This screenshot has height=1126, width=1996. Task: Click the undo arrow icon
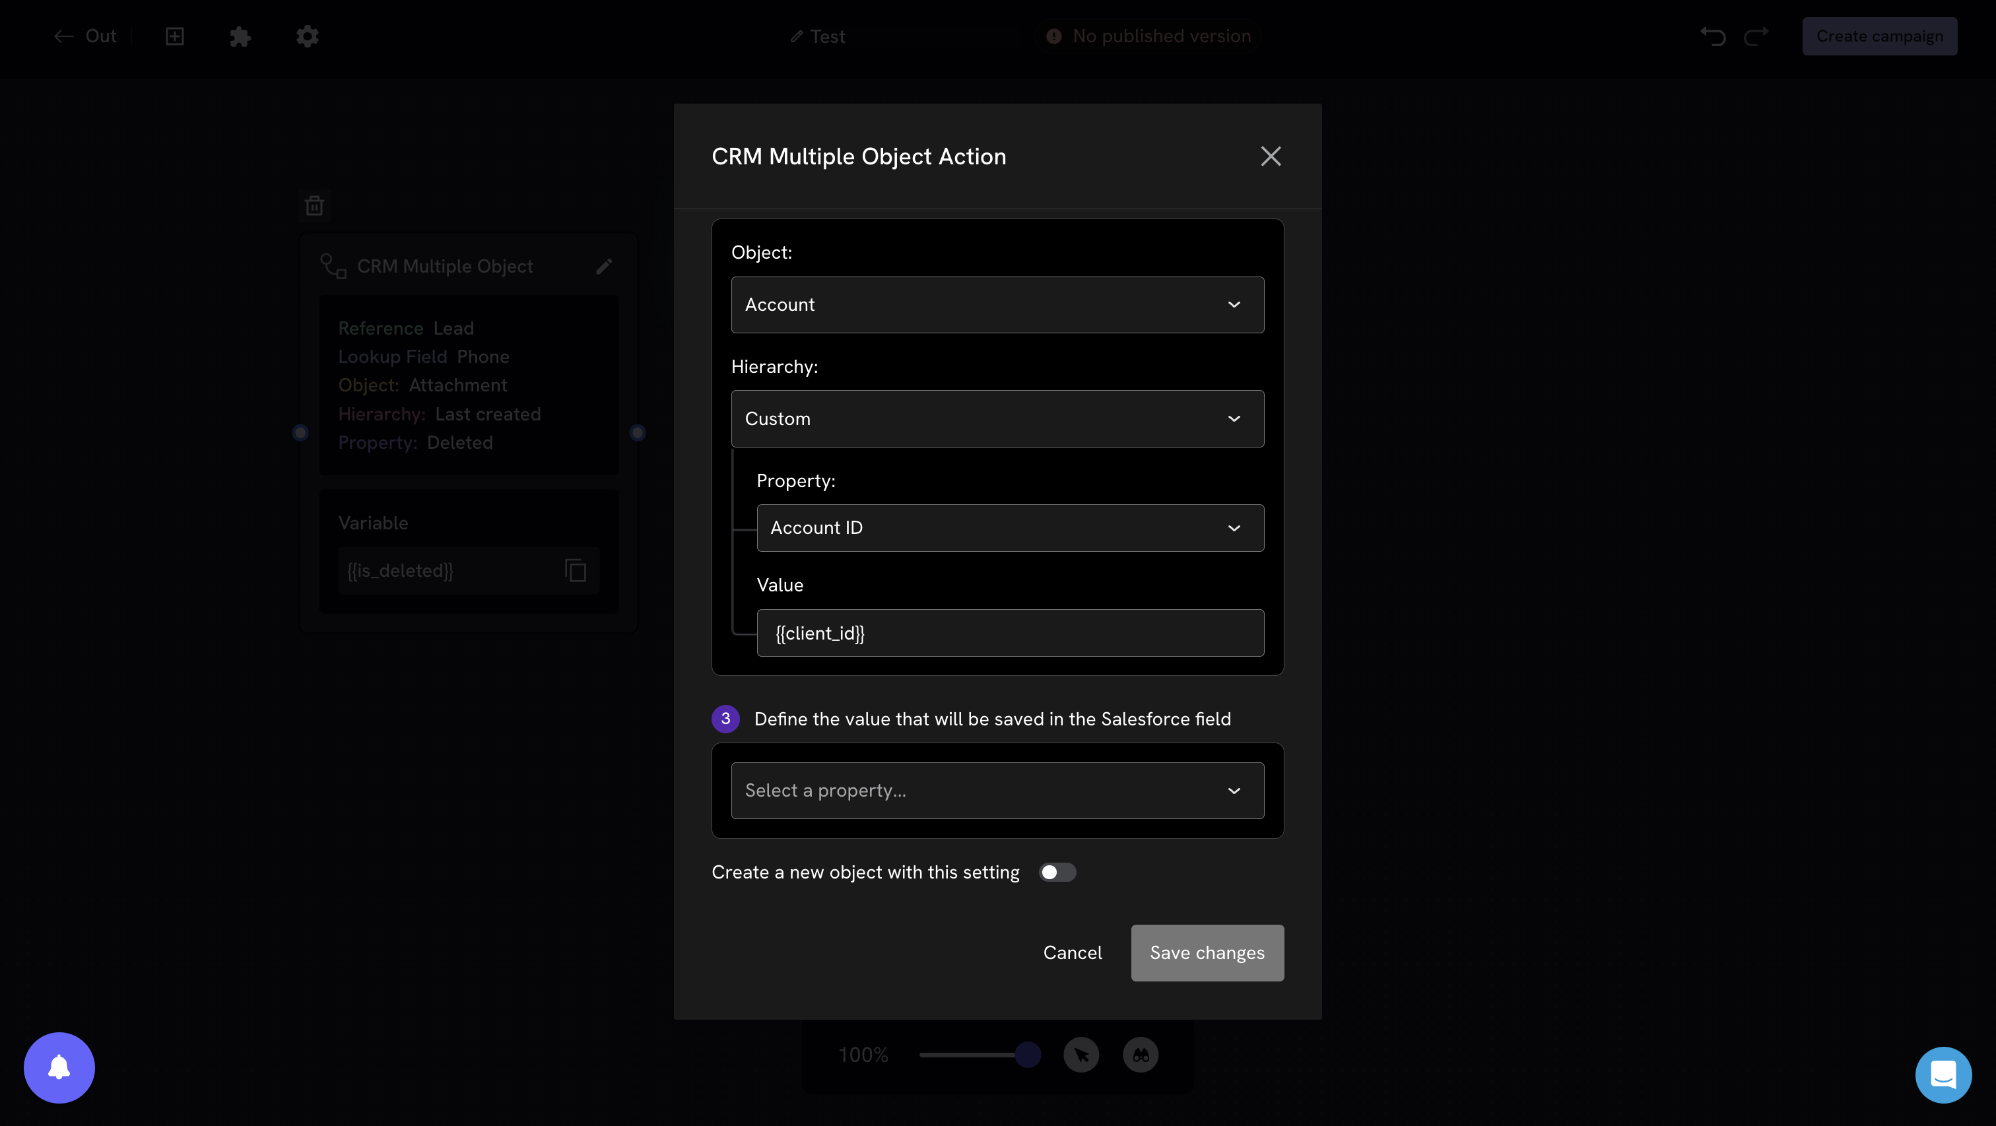[x=1712, y=36]
